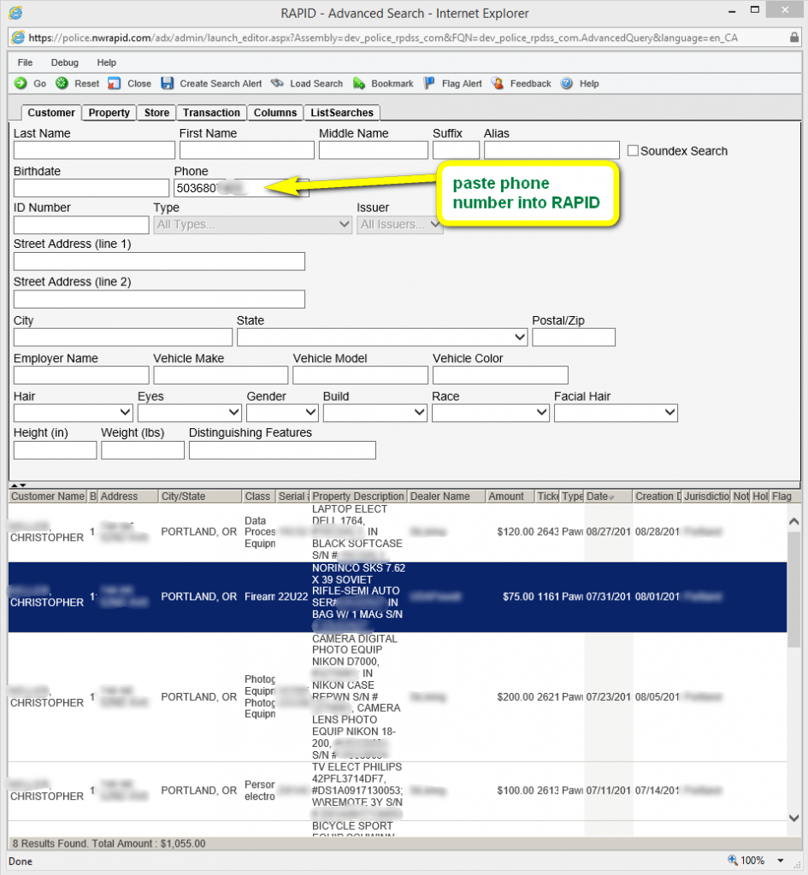Select the $200.00 Nikon camera row
The width and height of the screenshot is (808, 875).
[397, 697]
